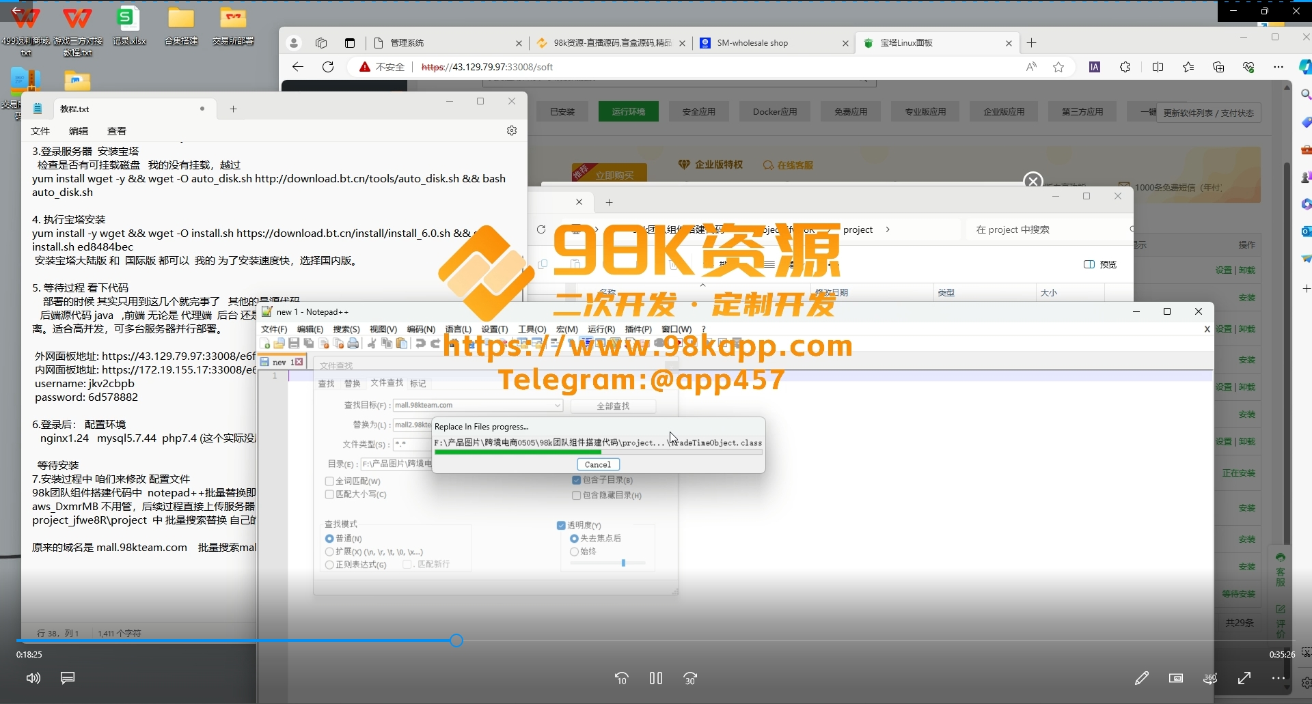Toggle 360 degree video mode
Screen dimensions: 1312x704
tap(1210, 678)
